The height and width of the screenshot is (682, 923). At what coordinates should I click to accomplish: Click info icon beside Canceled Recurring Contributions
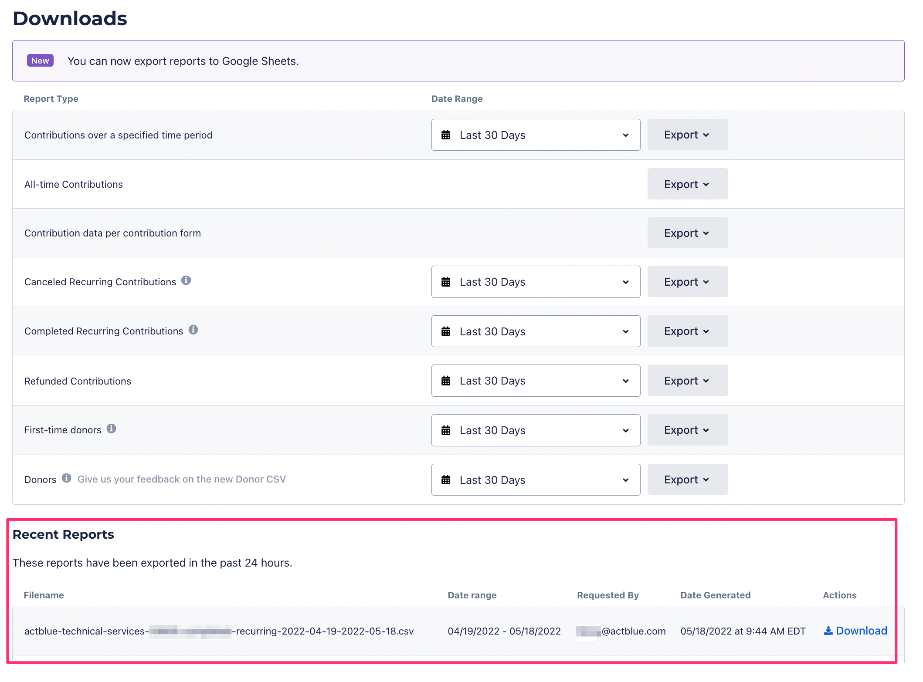(186, 280)
